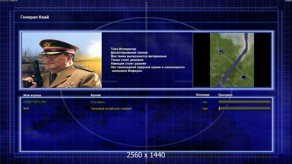The width and height of the screenshot is (292, 164).
Task: Click the blank black start marker on the map
Action: point(244,77)
